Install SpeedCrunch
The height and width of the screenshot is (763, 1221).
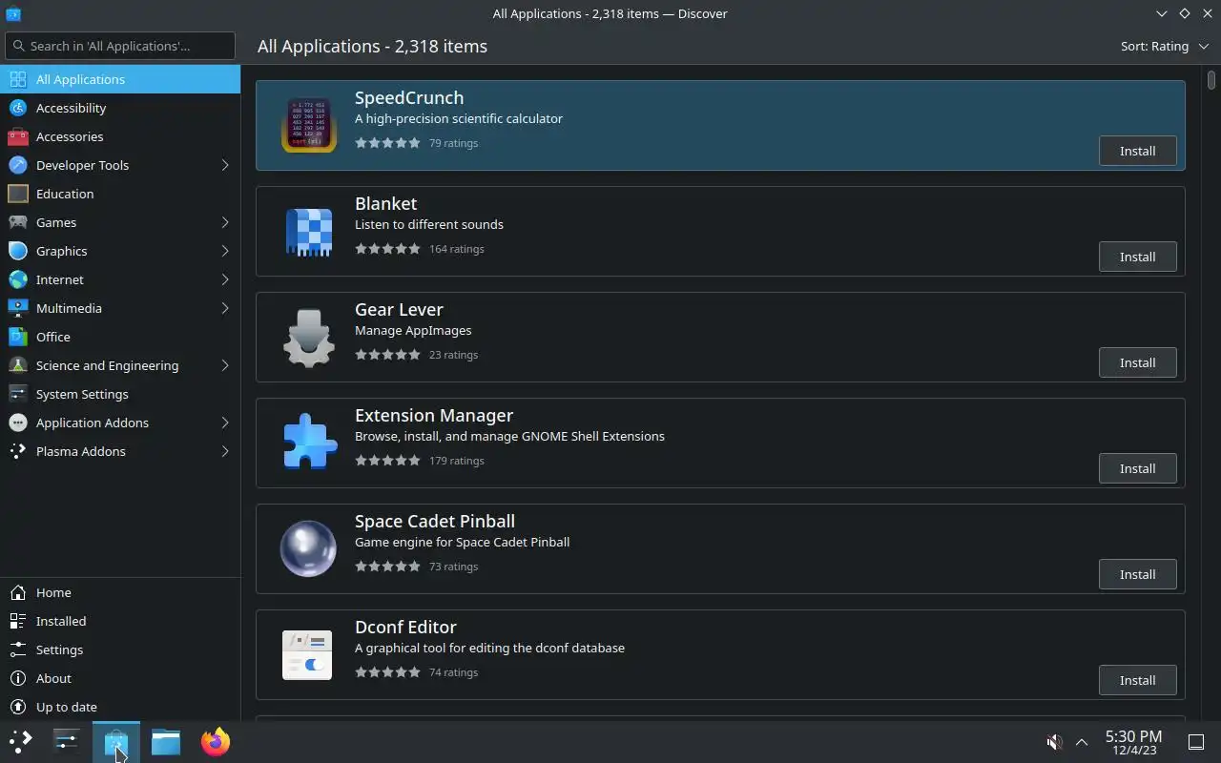pos(1137,151)
